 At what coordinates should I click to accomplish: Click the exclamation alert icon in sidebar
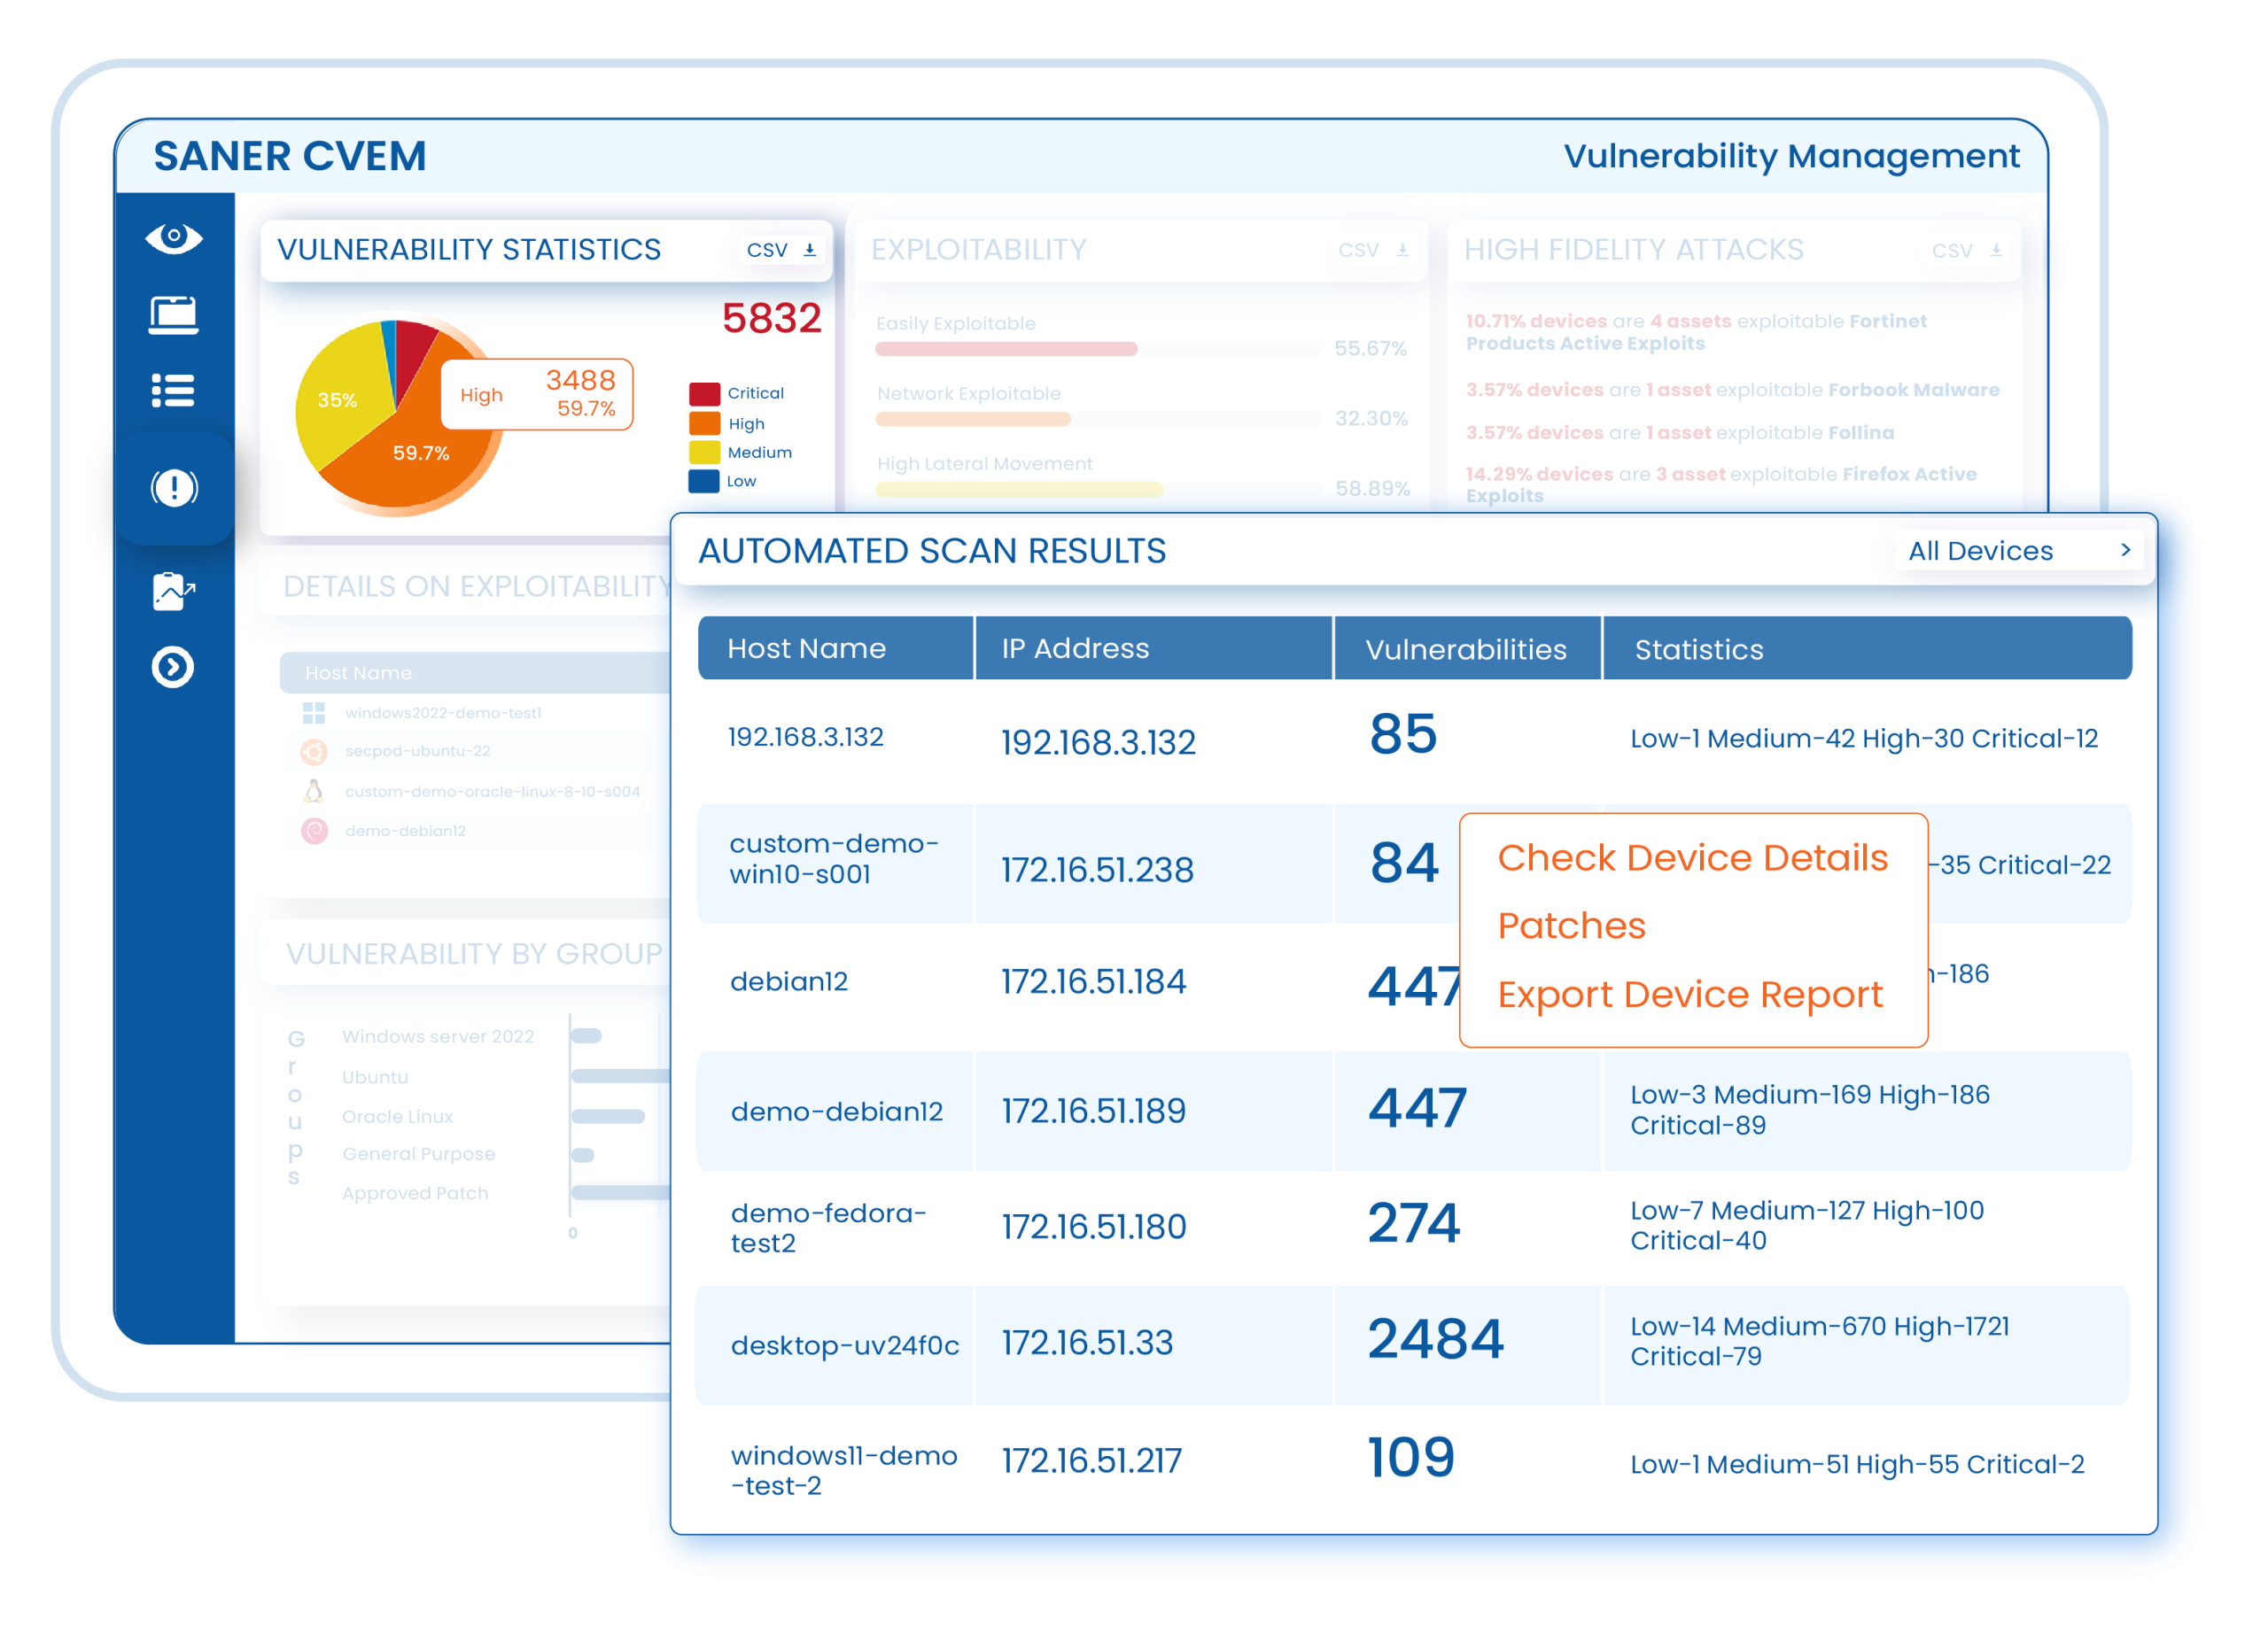[174, 488]
